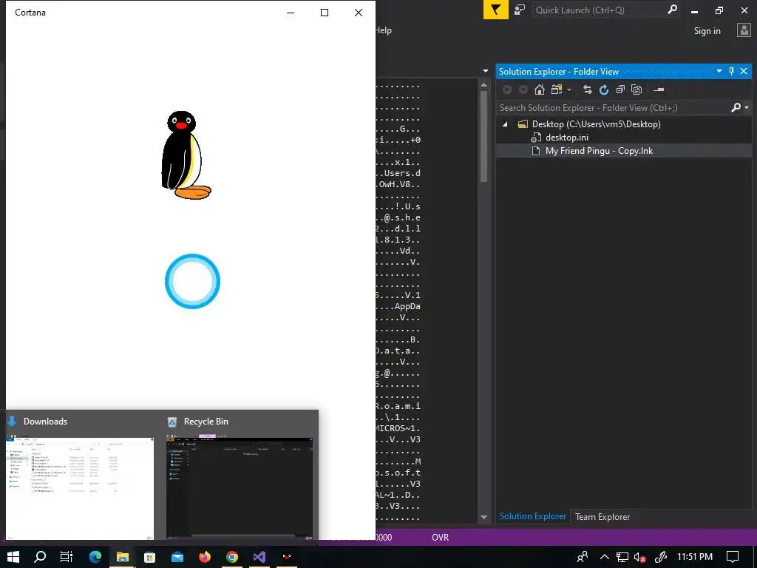Select My Friend Pingu - Copy.lnk
Viewport: 757px width, 568px height.
(599, 151)
